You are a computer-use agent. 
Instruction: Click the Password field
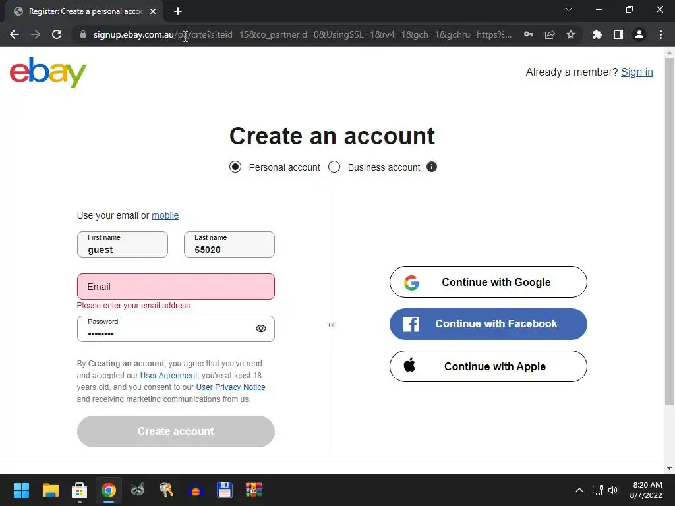175,329
